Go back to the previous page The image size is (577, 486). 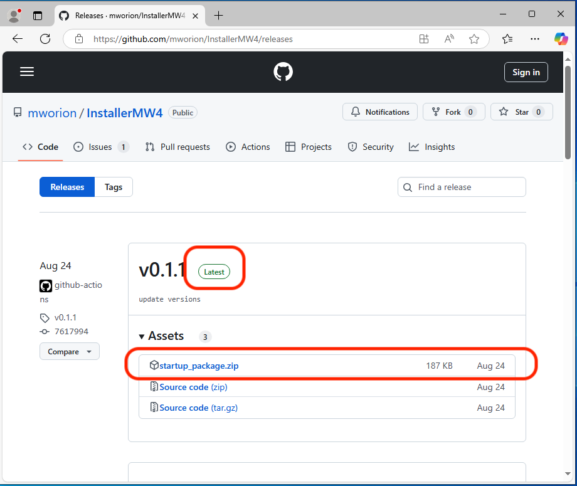18,39
